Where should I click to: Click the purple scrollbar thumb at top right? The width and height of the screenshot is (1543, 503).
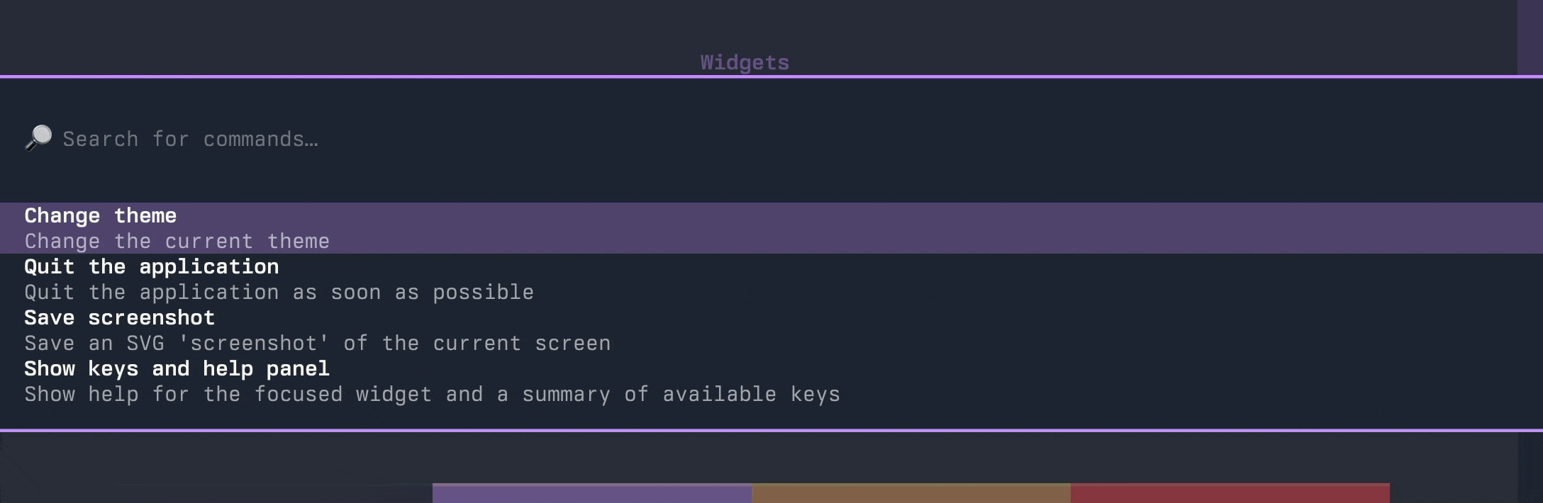pyautogui.click(x=1530, y=35)
